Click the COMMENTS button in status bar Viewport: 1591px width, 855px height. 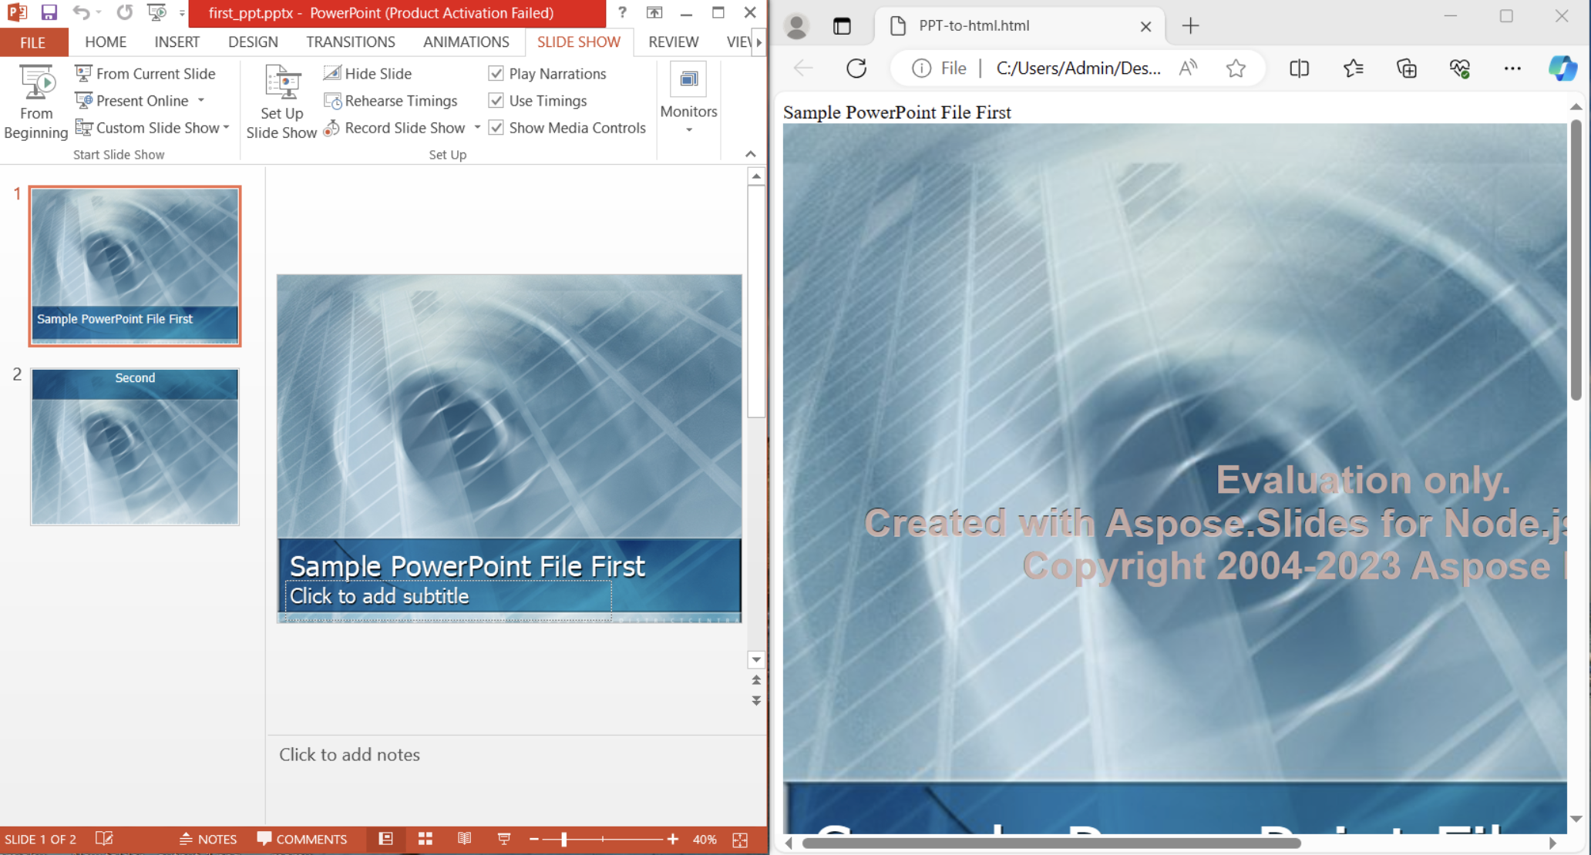302,839
